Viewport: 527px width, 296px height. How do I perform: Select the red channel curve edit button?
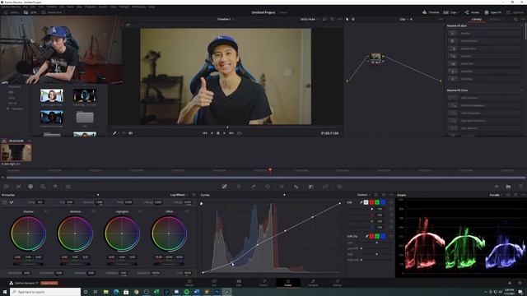pos(371,202)
